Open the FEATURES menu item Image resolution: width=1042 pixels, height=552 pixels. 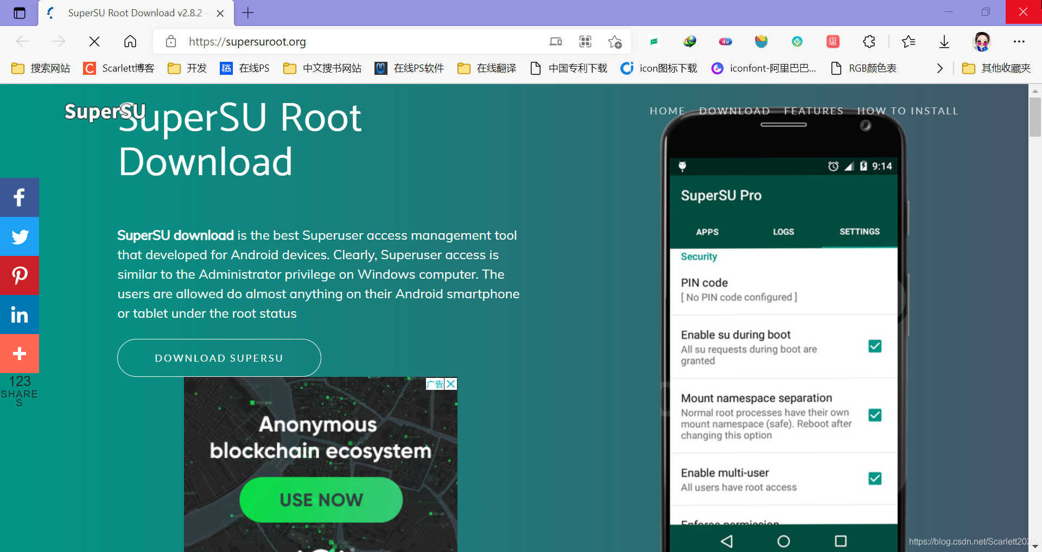[x=814, y=111]
